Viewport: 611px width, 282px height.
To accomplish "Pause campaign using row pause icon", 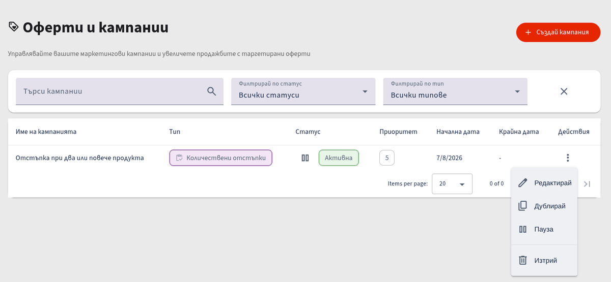I will 305,158.
